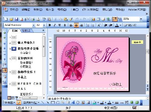Click the drawing toolbar Font Color A swatch
Viewport: 151px width, 112px height.
click(109, 102)
